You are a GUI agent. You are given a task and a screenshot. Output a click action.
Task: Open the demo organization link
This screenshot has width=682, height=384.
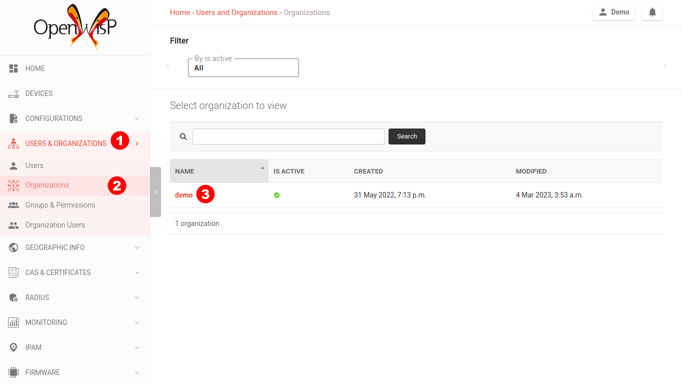coord(183,195)
